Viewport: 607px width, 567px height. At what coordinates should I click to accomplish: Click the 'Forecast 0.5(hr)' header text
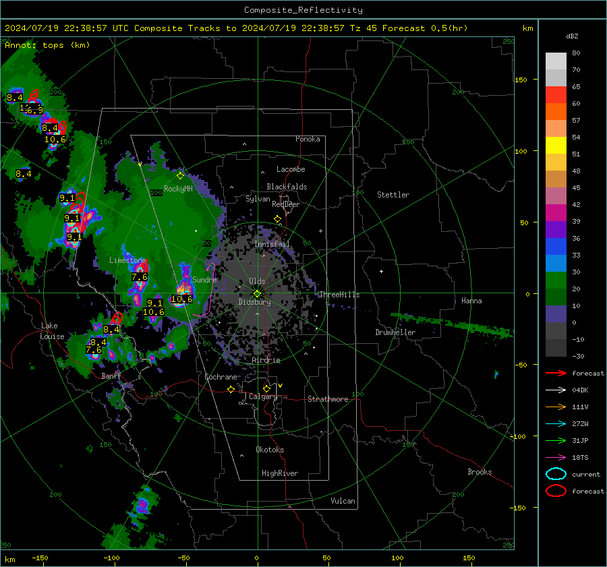(x=425, y=28)
